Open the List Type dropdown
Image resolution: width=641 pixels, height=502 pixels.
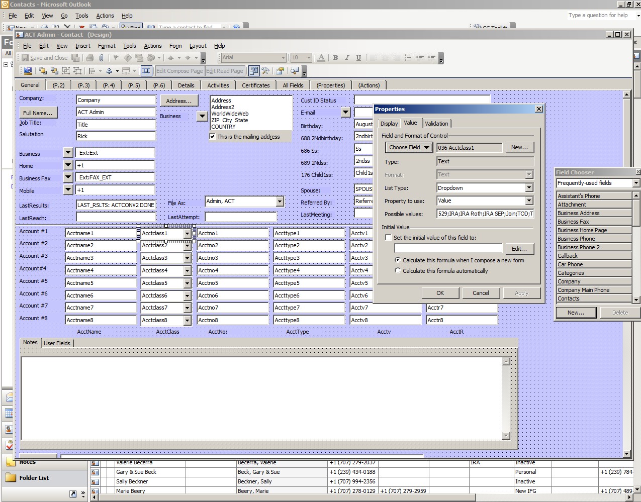tap(529, 188)
